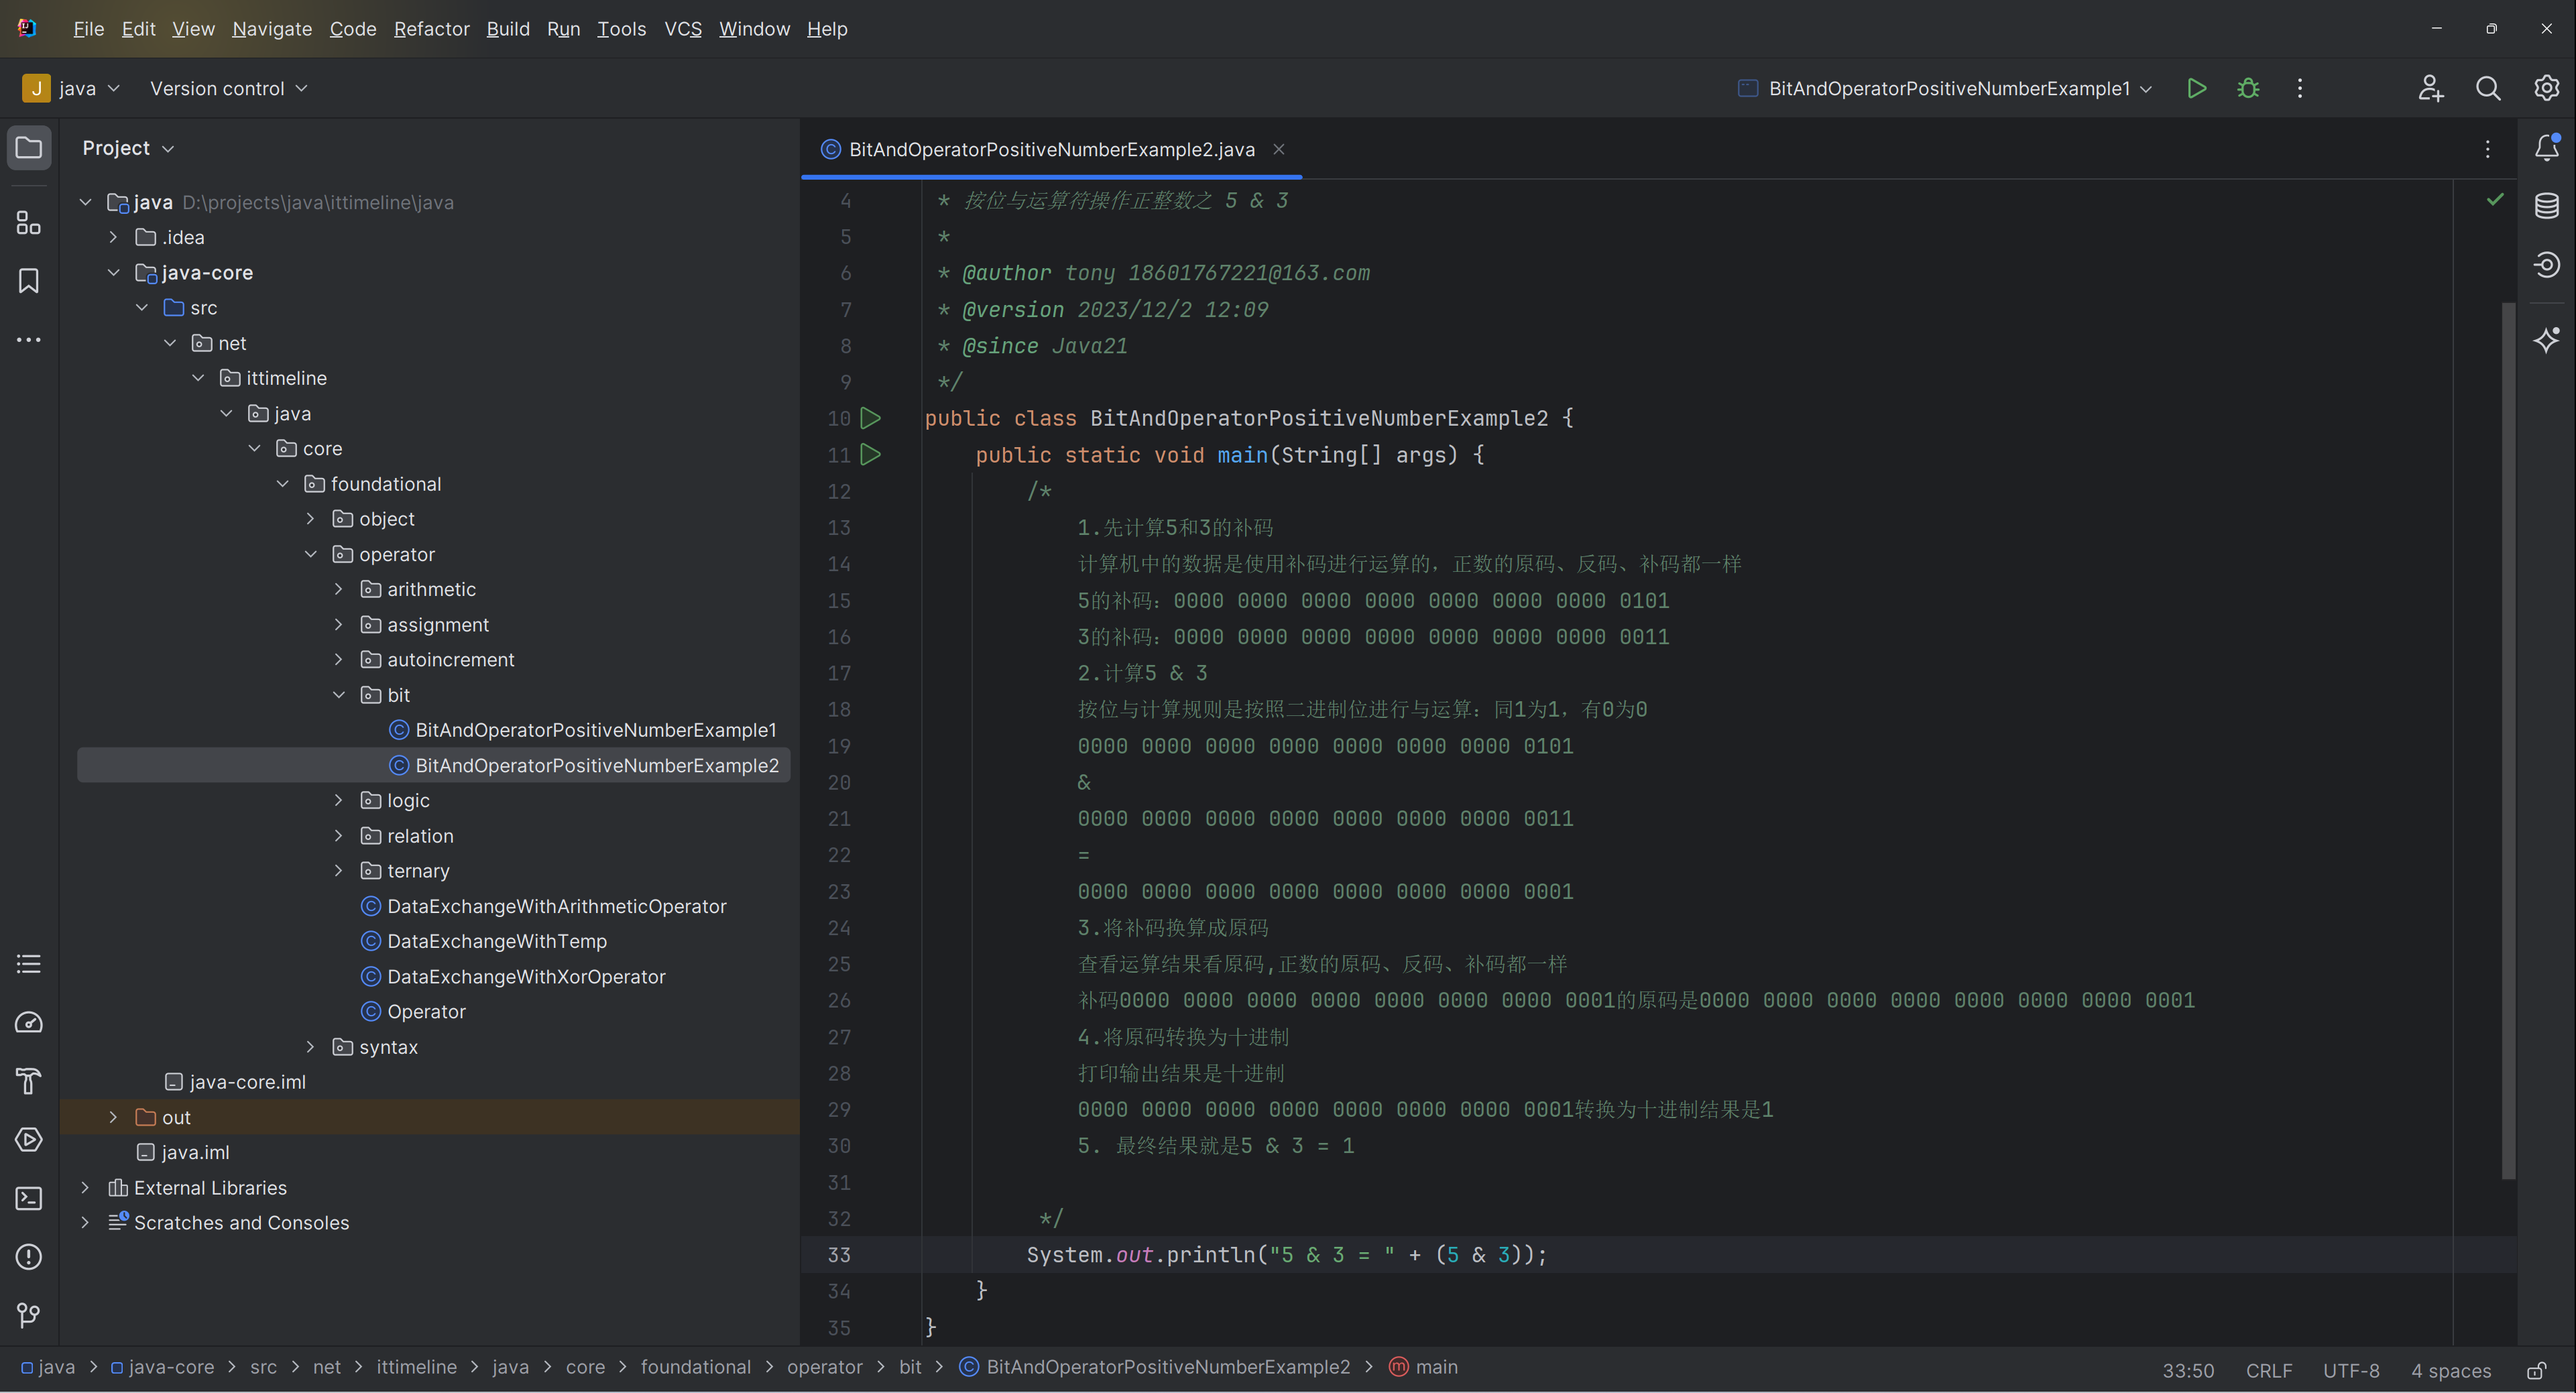Screen dimensions: 2576x1393
Task: Collapse the operator package
Action: [x=311, y=554]
